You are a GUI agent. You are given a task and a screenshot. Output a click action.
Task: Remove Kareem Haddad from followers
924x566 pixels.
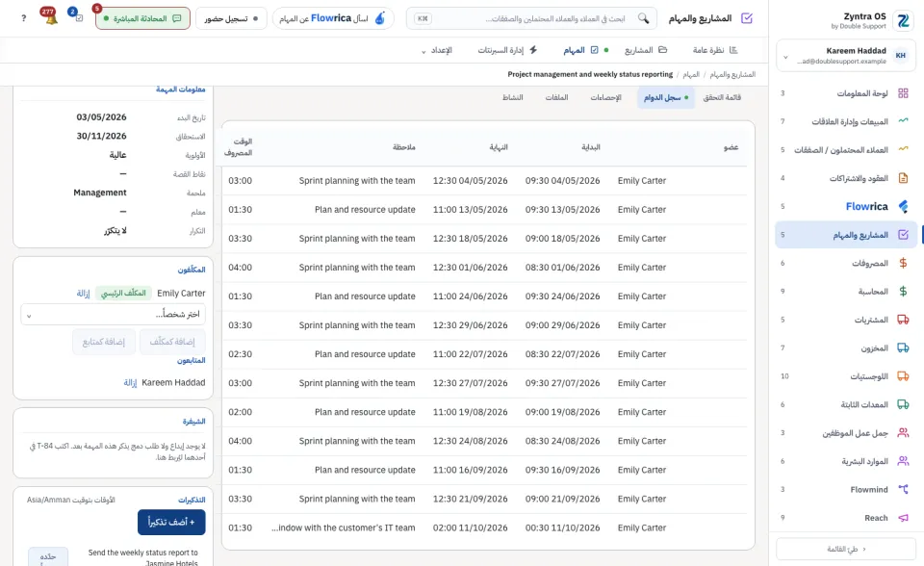tap(130, 383)
